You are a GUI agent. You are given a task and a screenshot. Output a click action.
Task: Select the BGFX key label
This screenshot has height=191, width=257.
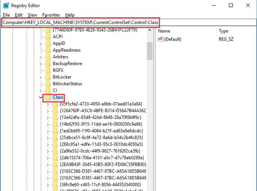point(58,70)
